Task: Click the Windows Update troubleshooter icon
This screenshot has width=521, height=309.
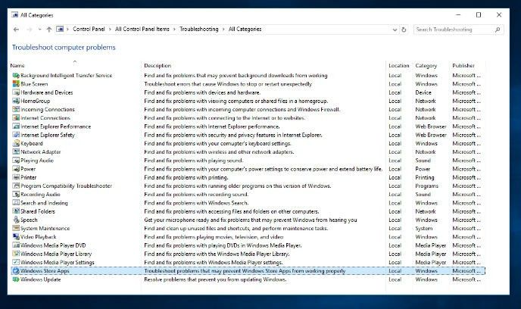Action: coord(15,279)
